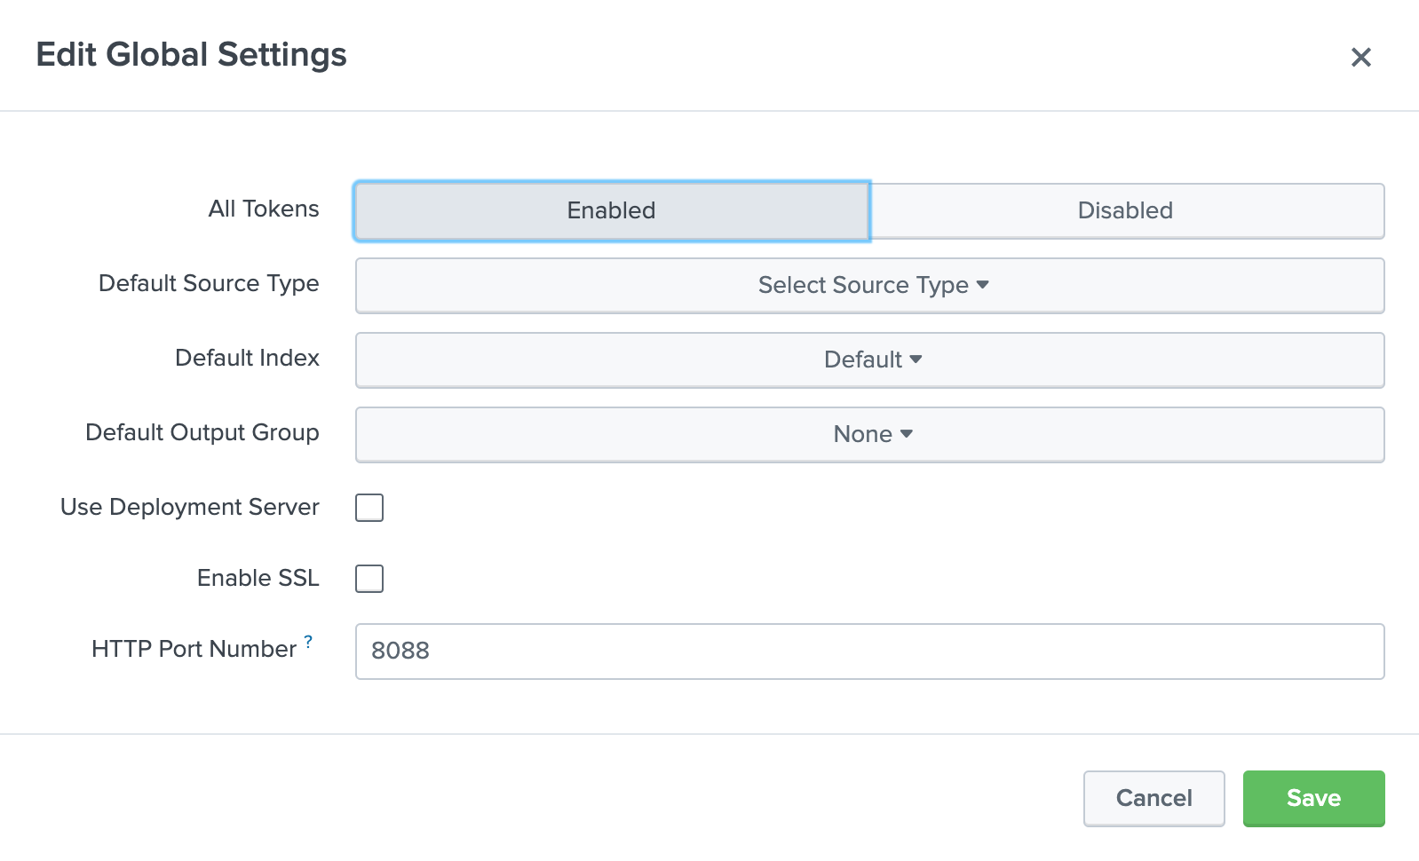Click the HTTP Port Number help icon

(308, 641)
